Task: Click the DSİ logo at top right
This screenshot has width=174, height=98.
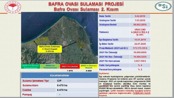Action: coord(163,6)
